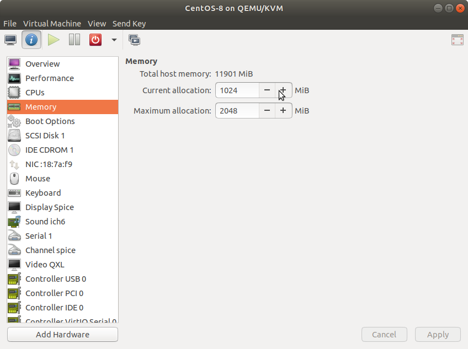Image resolution: width=468 pixels, height=349 pixels.
Task: Select Controller IDE 0 entry
Action: (x=63, y=307)
